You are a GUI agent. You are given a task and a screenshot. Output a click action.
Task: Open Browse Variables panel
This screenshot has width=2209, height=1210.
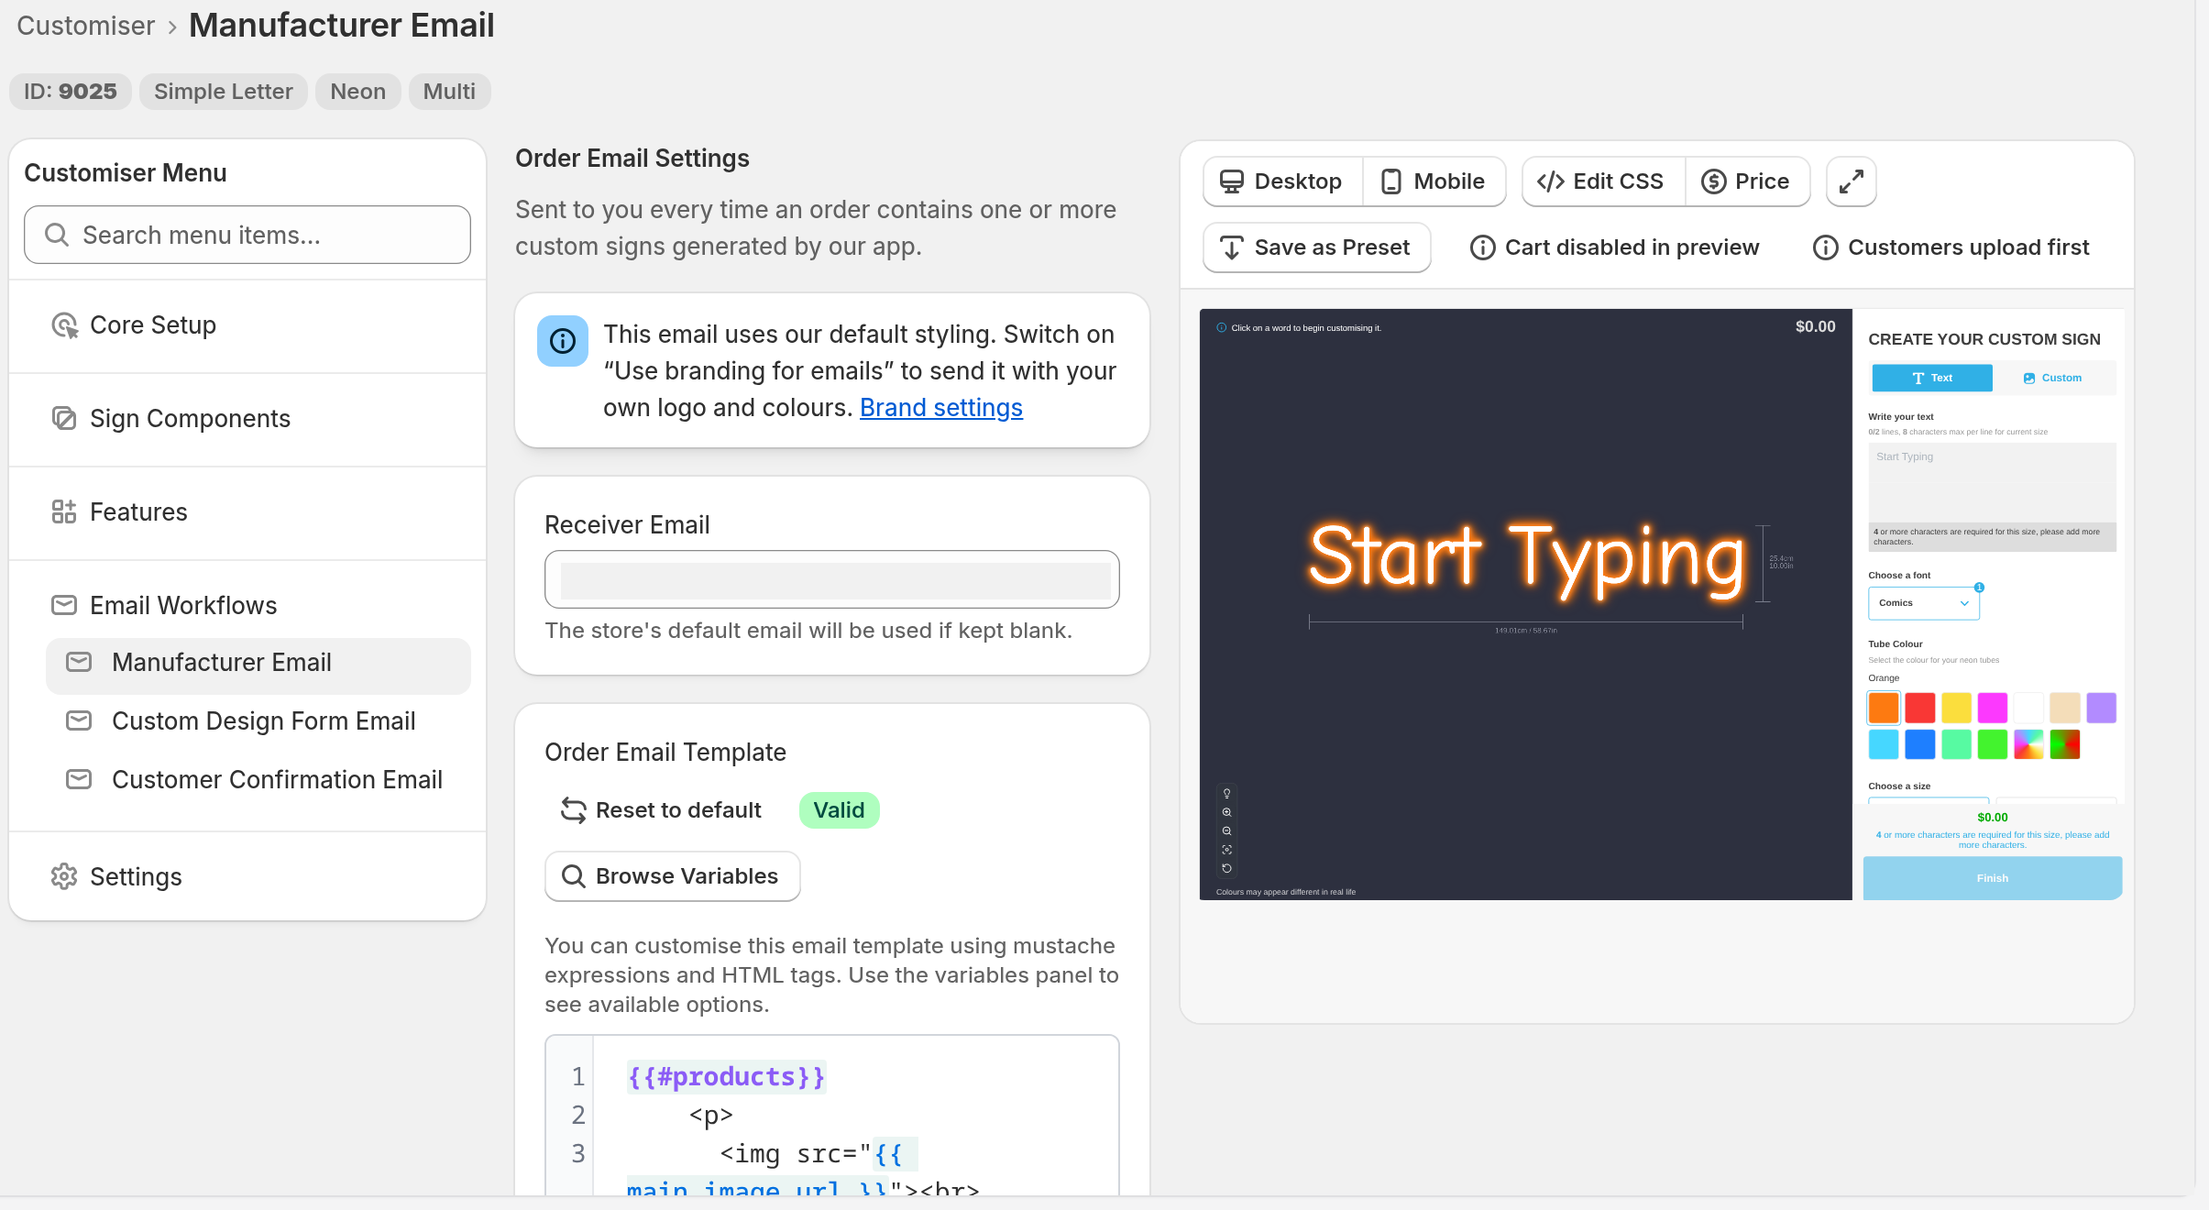(673, 877)
